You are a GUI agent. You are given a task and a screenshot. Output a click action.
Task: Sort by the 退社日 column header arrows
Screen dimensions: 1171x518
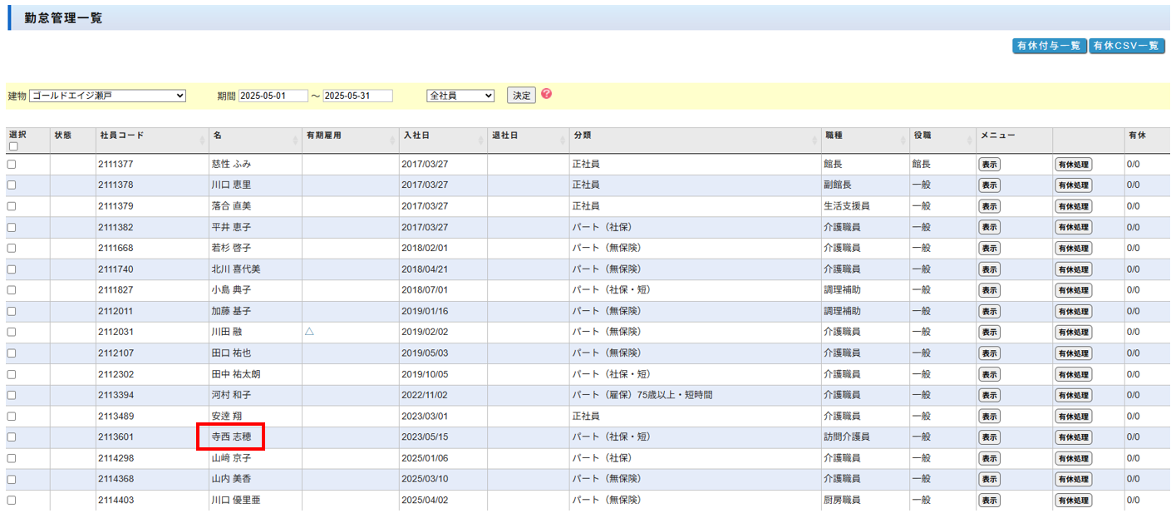[563, 141]
